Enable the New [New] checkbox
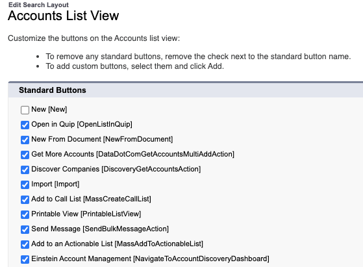 point(25,110)
